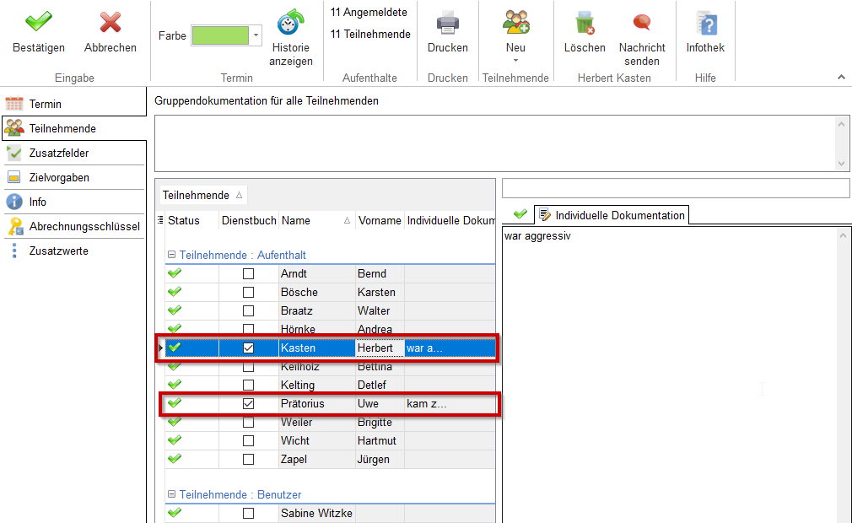Open the Infothek help icon
The width and height of the screenshot is (852, 523).
[705, 23]
